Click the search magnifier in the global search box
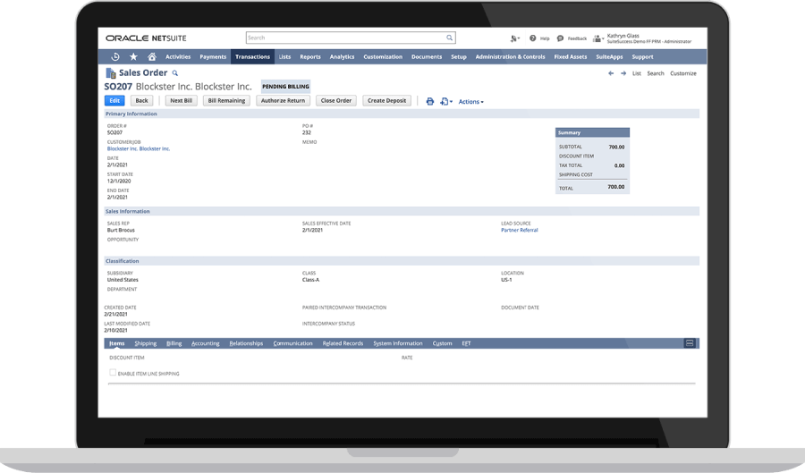This screenshot has width=805, height=473. point(449,38)
